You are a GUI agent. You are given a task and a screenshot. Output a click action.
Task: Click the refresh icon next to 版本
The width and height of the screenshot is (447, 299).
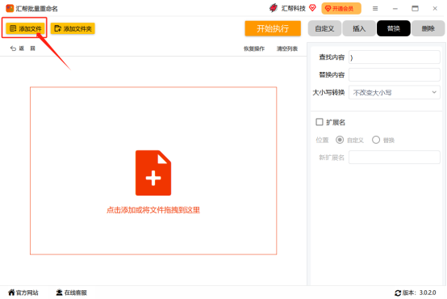pos(398,293)
